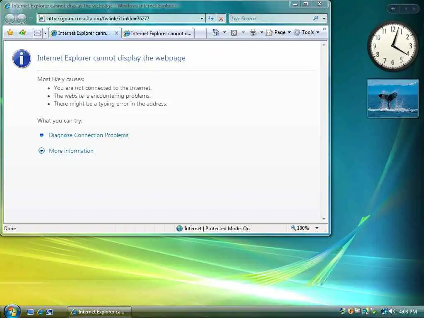Expand the Print options dropdown arrow
This screenshot has height=318, width=424.
pyautogui.click(x=262, y=32)
